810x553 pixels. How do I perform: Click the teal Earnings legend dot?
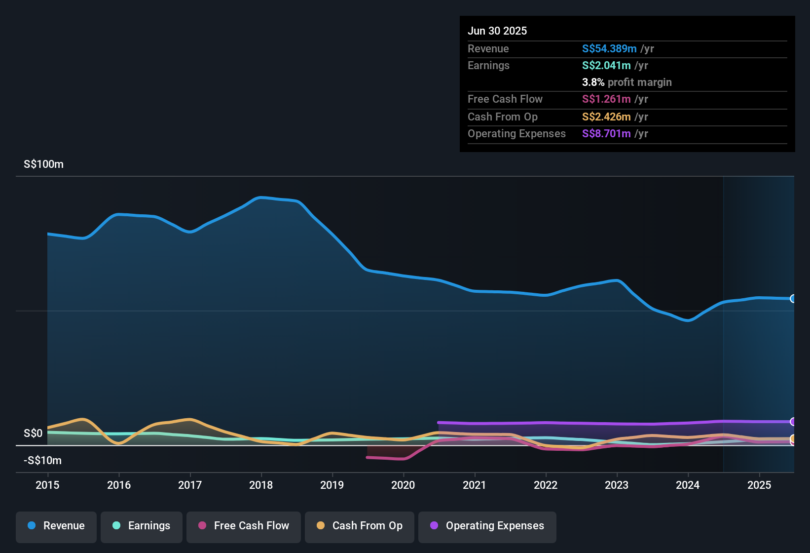tap(116, 525)
